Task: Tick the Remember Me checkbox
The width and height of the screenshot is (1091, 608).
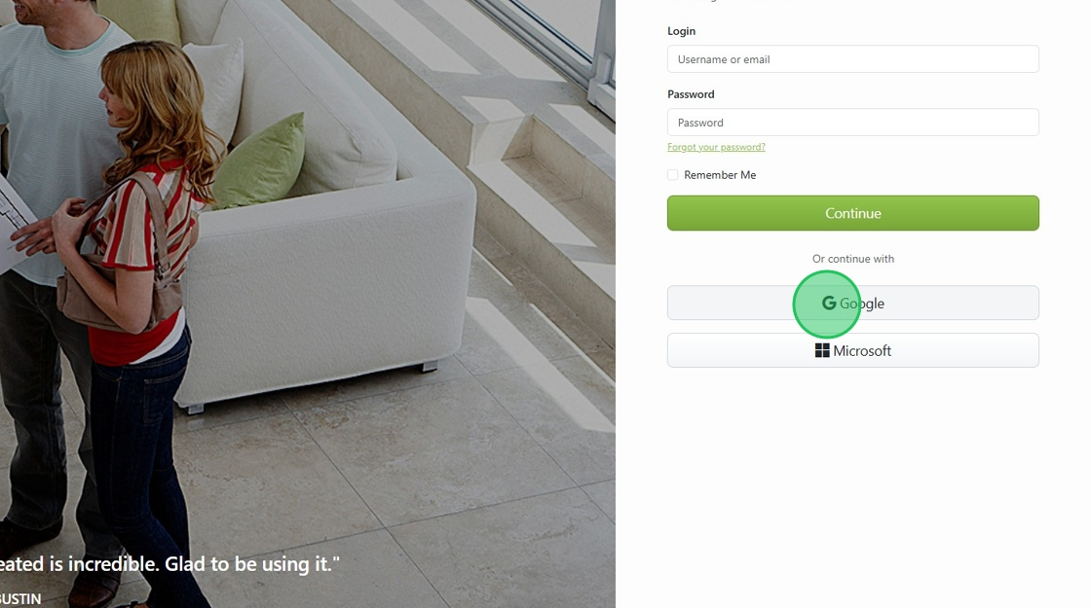Action: click(673, 175)
